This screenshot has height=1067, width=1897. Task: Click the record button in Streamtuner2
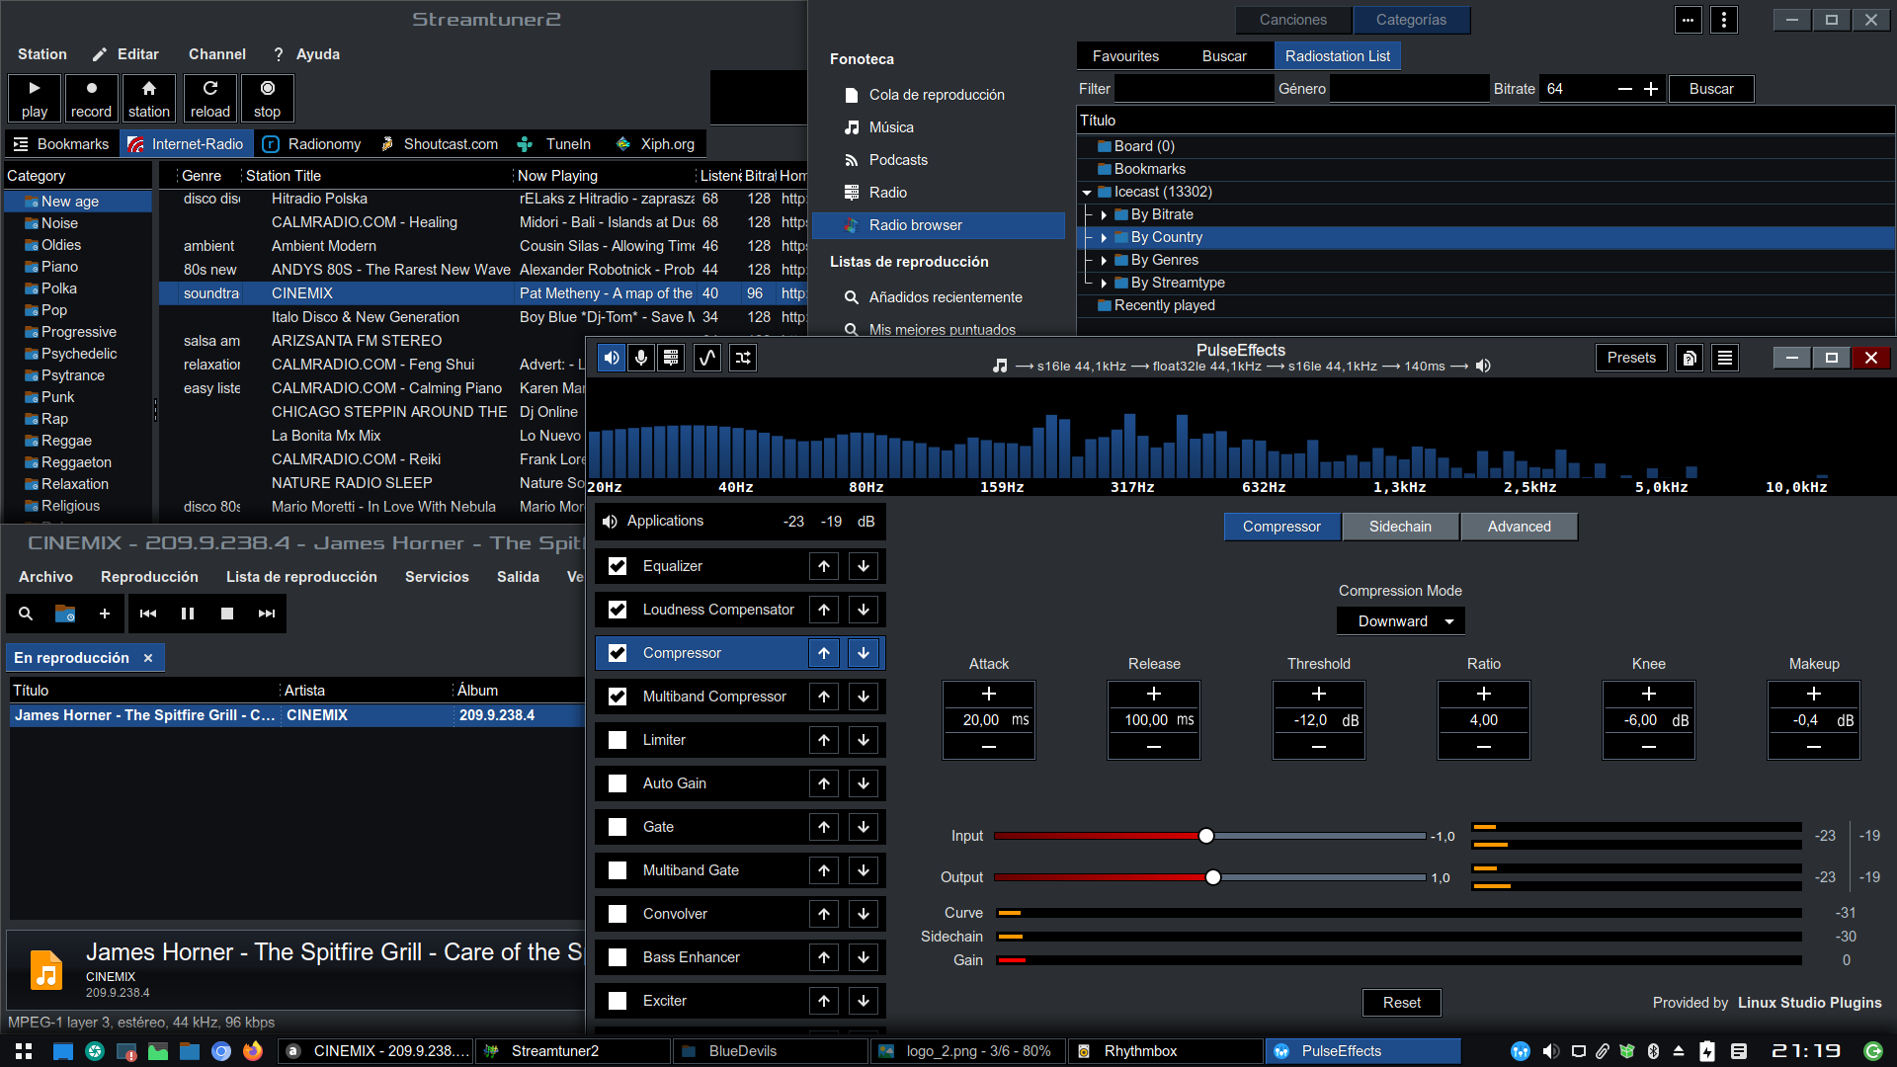[91, 99]
